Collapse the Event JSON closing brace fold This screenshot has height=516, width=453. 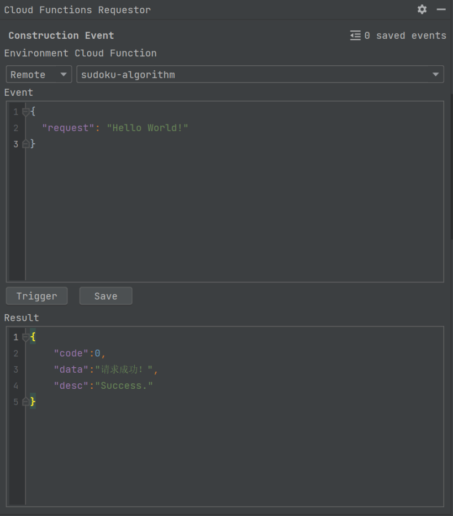tap(25, 144)
